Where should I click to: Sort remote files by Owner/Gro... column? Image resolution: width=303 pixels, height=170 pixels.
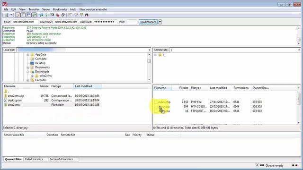(260, 88)
